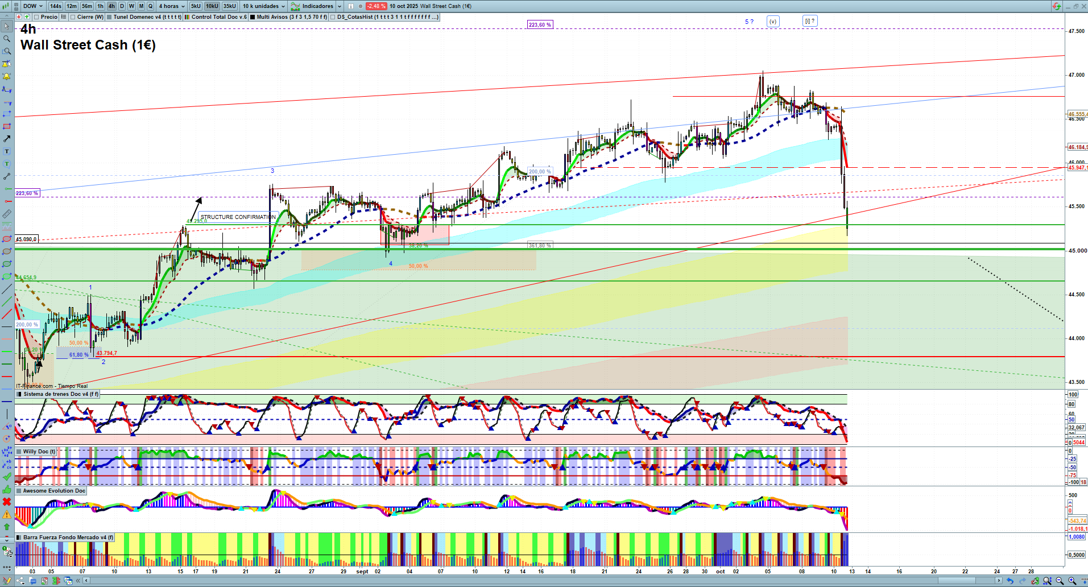Image resolution: width=1088 pixels, height=587 pixels.
Task: Select the ruler measurement tool
Action: click(x=7, y=214)
